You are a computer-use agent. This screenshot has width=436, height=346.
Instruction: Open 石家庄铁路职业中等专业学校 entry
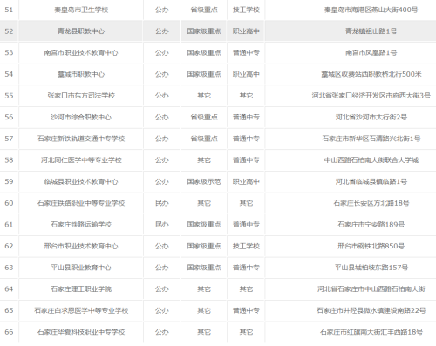pos(81,203)
